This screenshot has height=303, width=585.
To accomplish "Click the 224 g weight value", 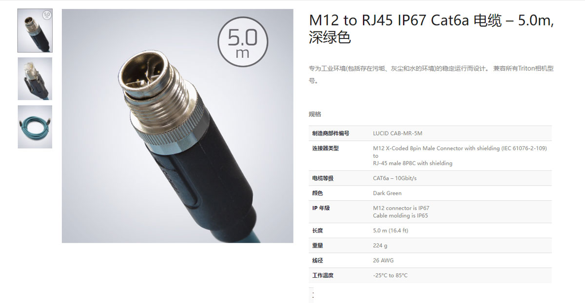I will [x=380, y=246].
